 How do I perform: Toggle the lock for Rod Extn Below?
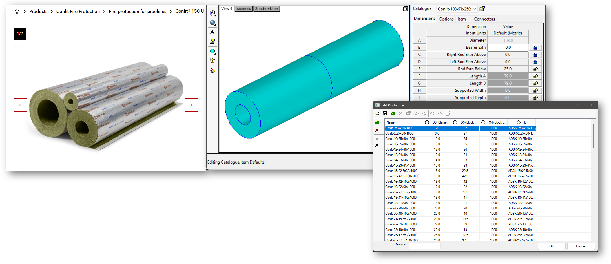point(535,69)
